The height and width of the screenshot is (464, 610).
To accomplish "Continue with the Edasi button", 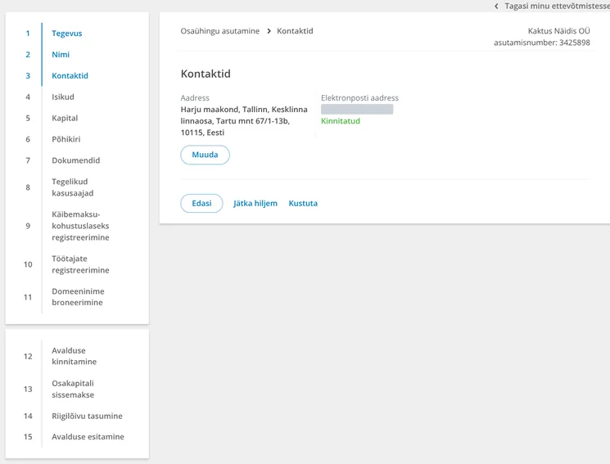I will pyautogui.click(x=201, y=204).
